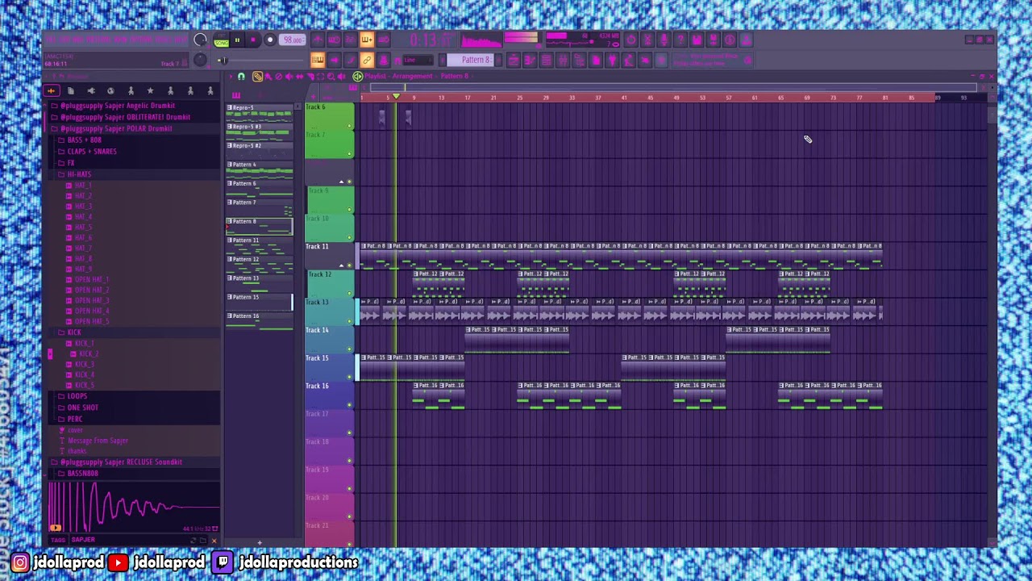1032x581 pixels.
Task: Toggle the Browser view icon
Action: click(579, 61)
